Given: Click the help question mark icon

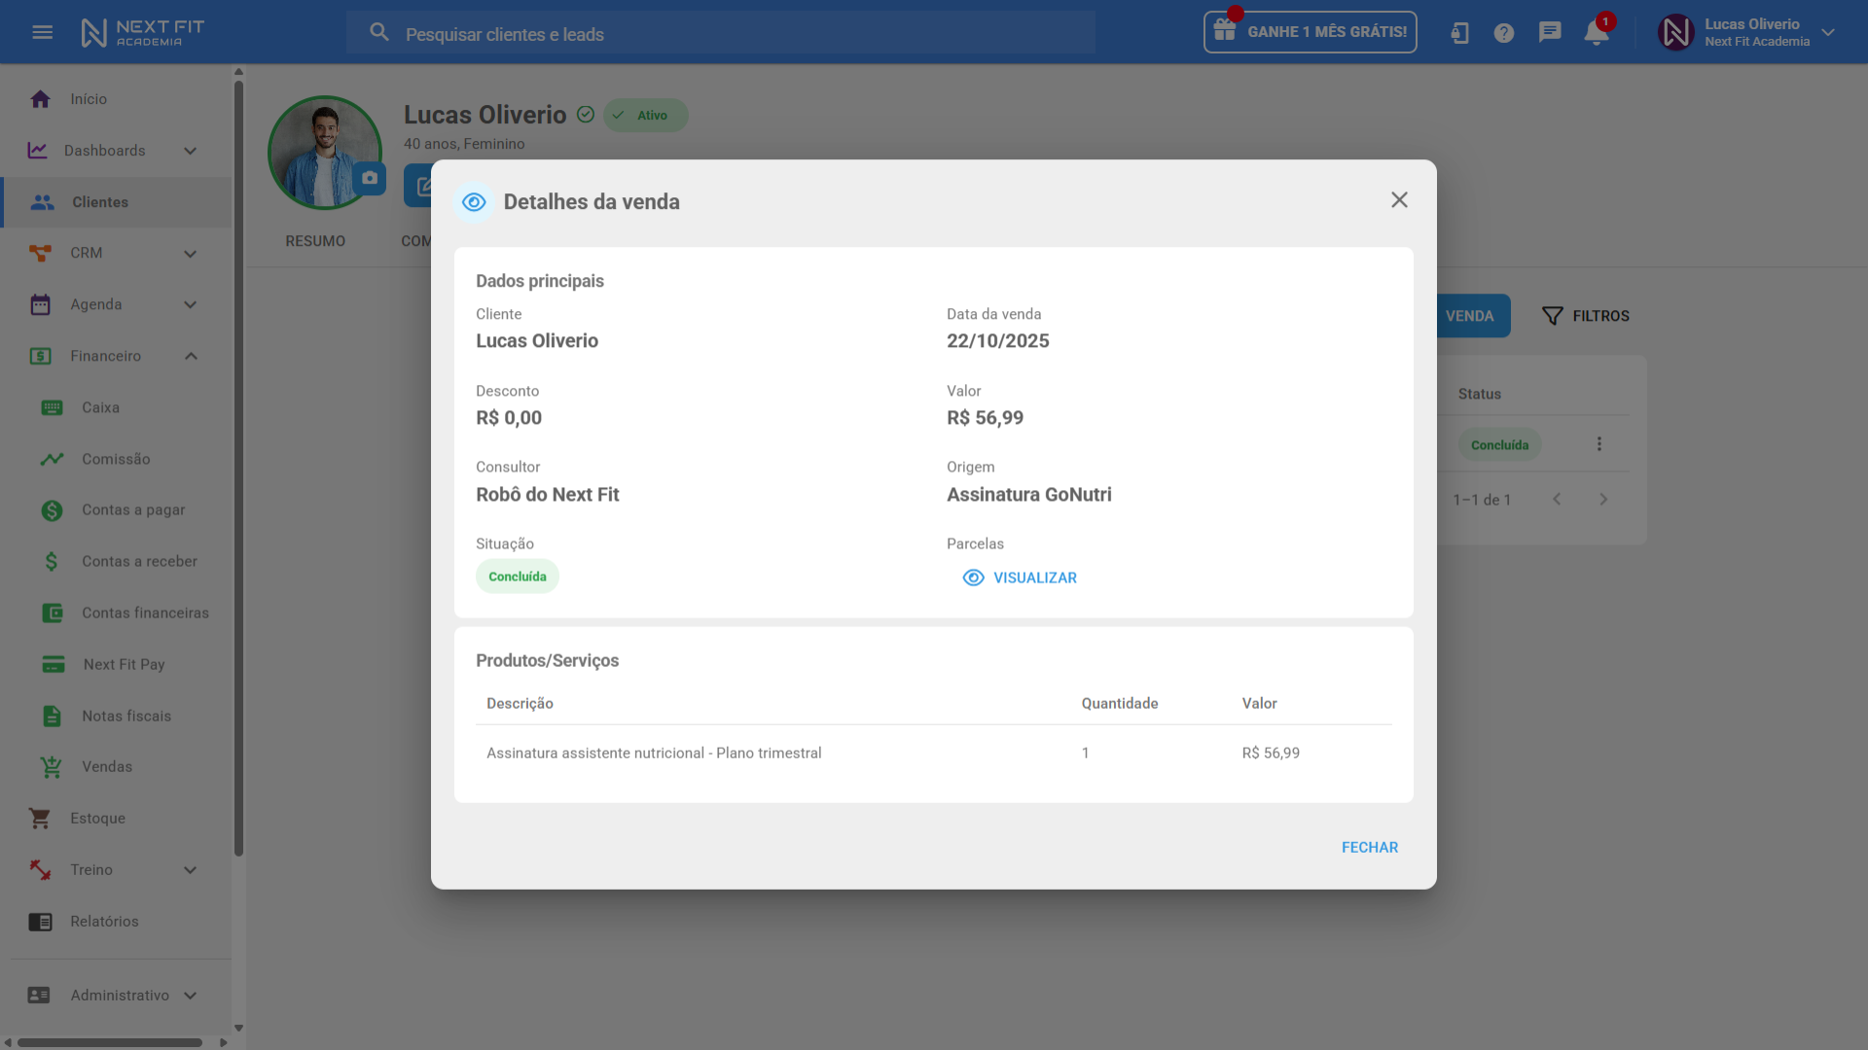Looking at the screenshot, I should (x=1504, y=33).
